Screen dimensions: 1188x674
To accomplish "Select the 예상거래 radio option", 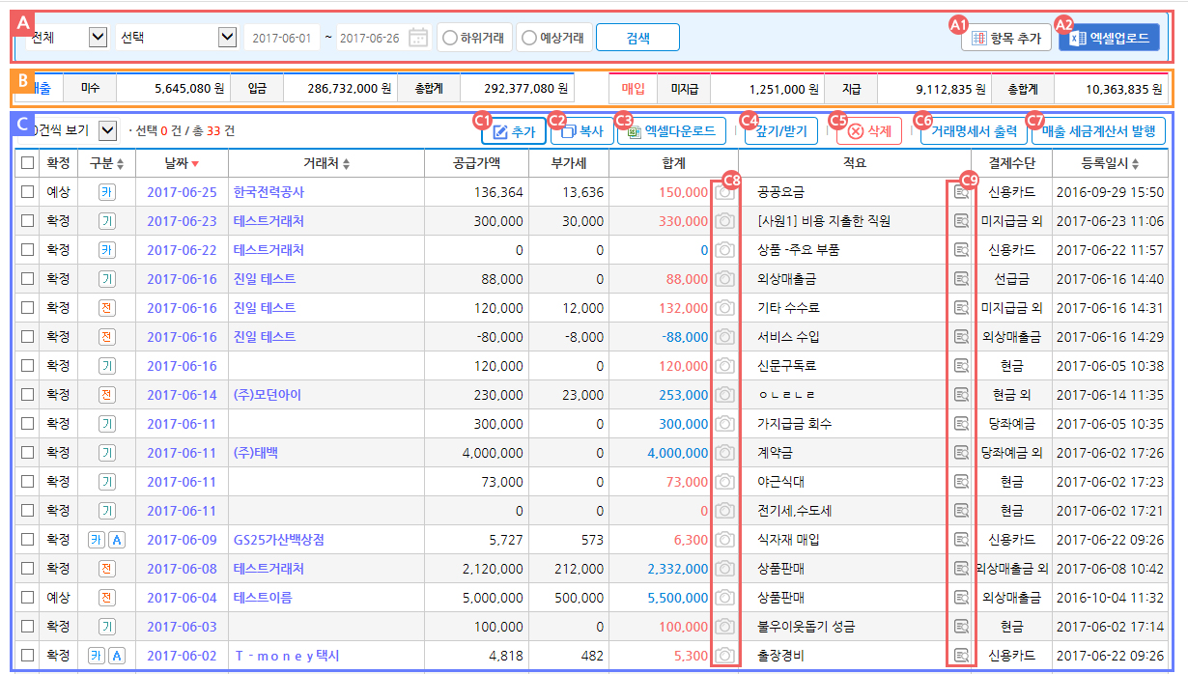I will tap(528, 38).
